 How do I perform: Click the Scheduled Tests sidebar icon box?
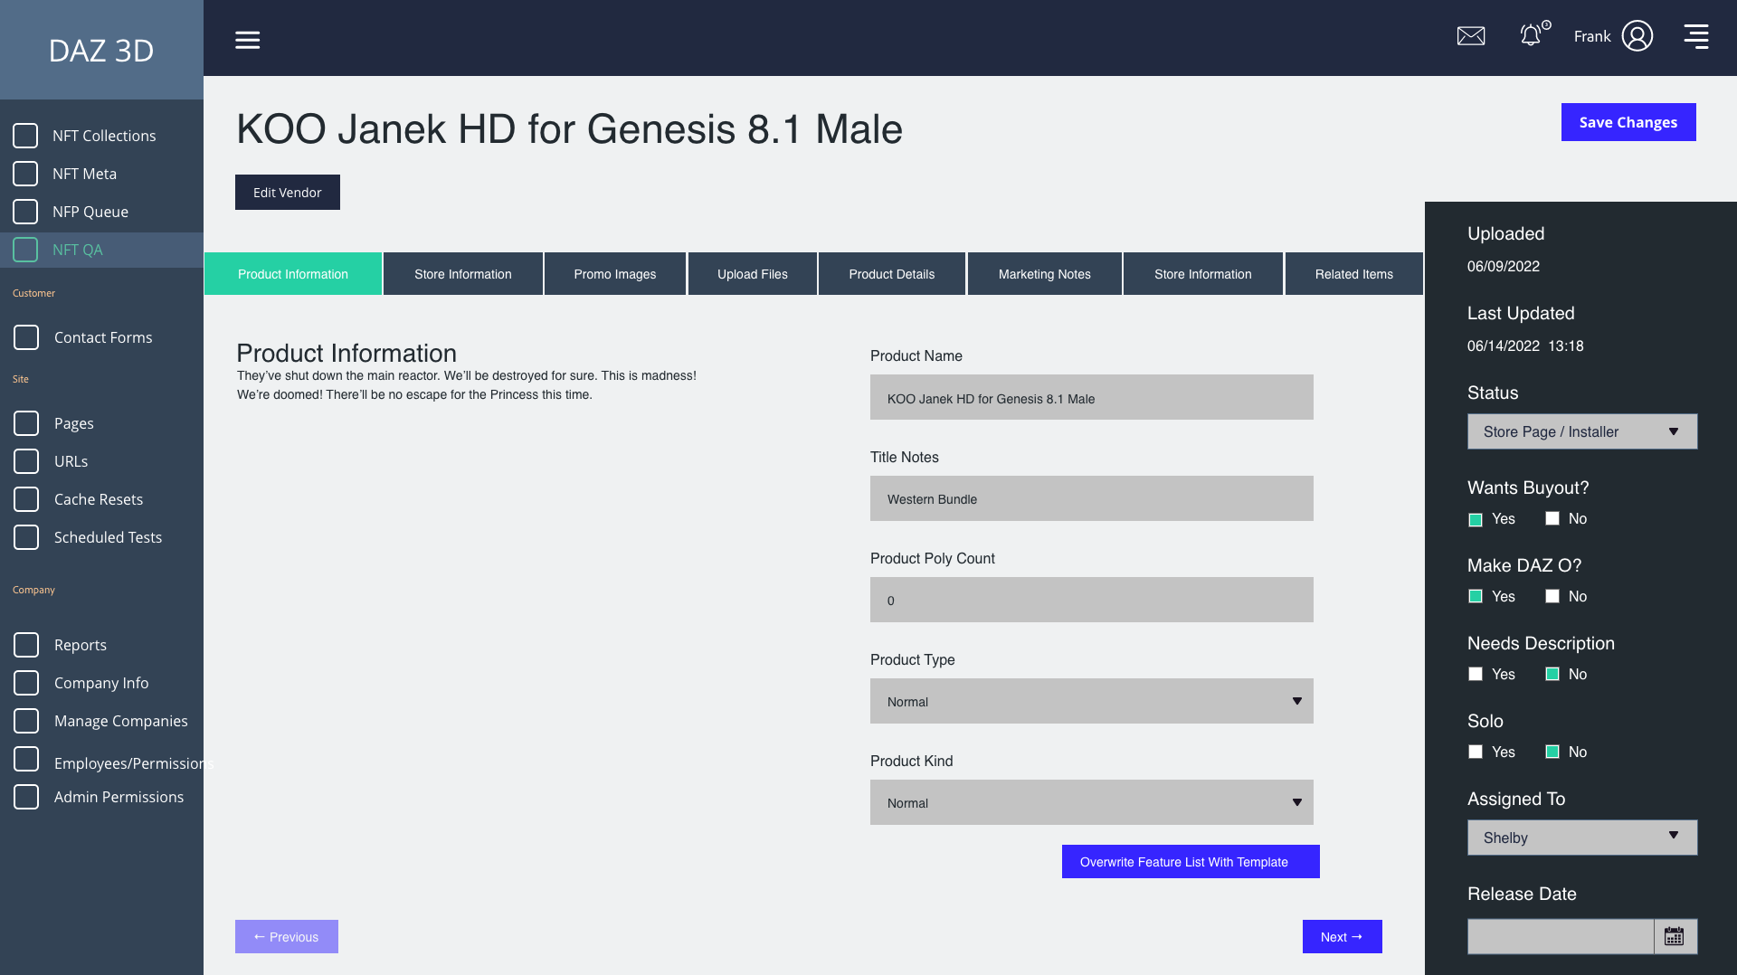click(x=26, y=537)
